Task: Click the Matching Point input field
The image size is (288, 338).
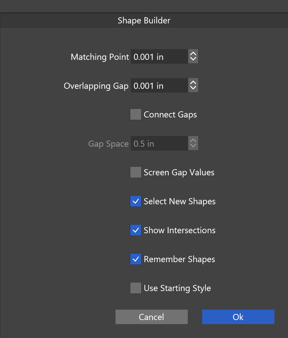Action: coord(159,57)
